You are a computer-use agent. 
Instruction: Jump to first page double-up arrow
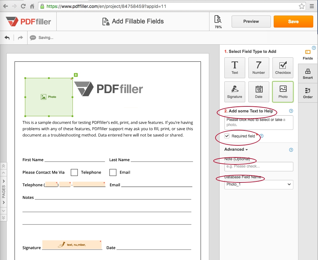point(3,166)
